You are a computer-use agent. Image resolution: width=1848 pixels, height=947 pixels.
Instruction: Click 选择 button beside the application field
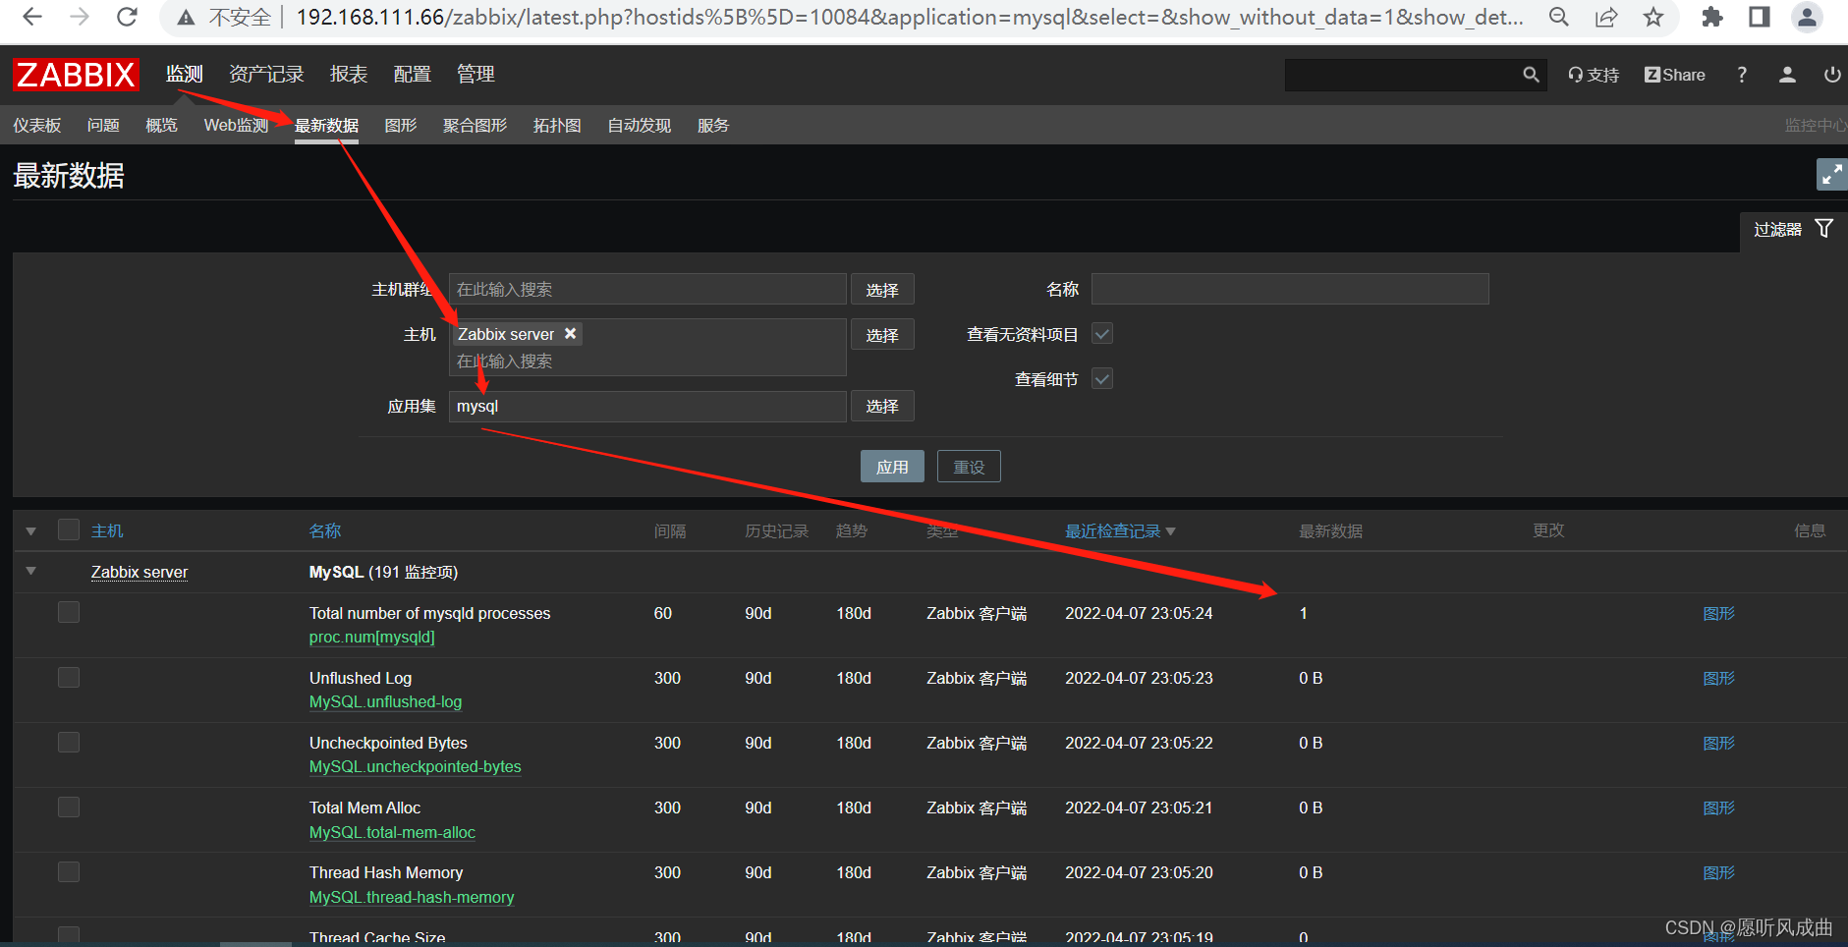coord(882,406)
